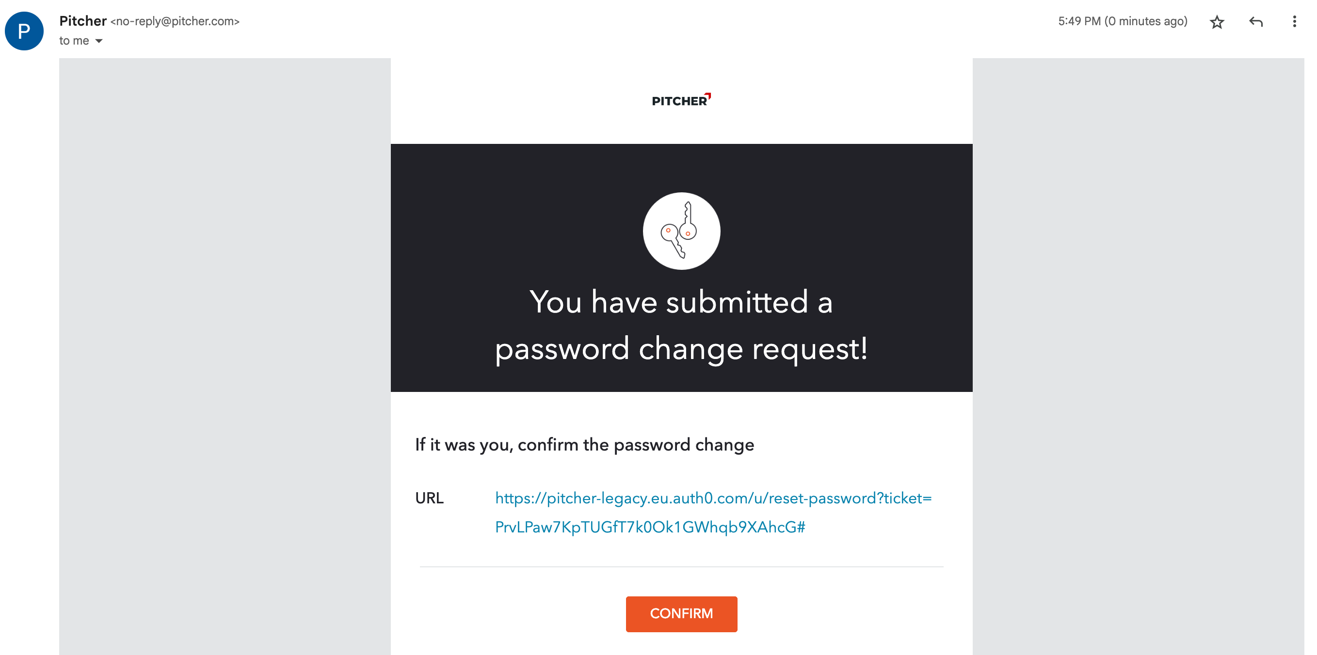Open the pitcher-legacy auth0 reset-password link
This screenshot has width=1317, height=655.
[x=713, y=498]
